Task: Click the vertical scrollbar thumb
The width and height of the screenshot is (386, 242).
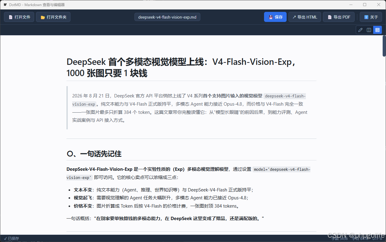Action: pyautogui.click(x=384, y=46)
